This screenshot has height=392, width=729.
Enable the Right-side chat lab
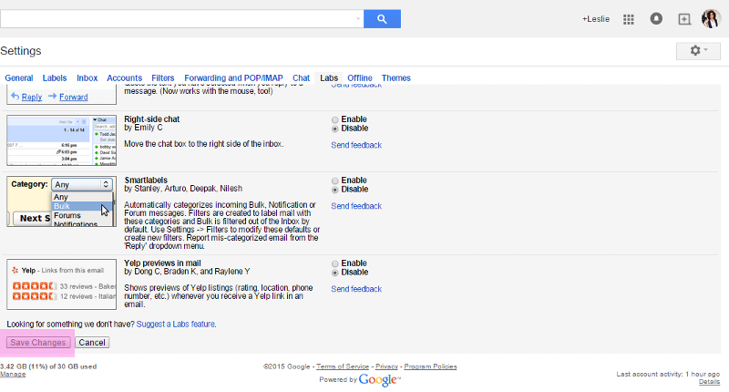pos(334,120)
